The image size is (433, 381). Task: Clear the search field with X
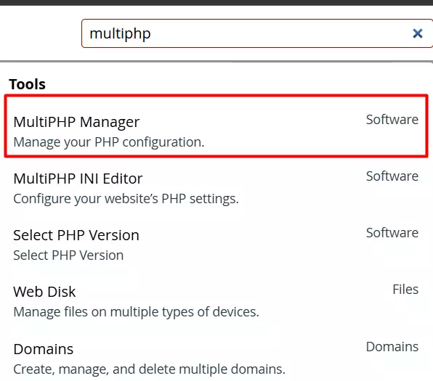point(418,33)
